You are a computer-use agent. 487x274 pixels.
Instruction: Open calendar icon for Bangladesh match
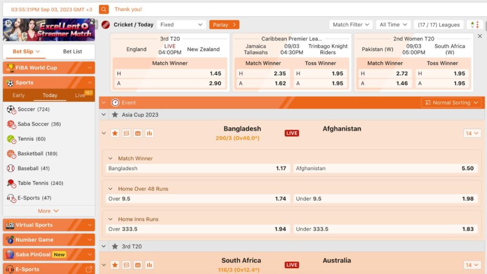[138, 133]
